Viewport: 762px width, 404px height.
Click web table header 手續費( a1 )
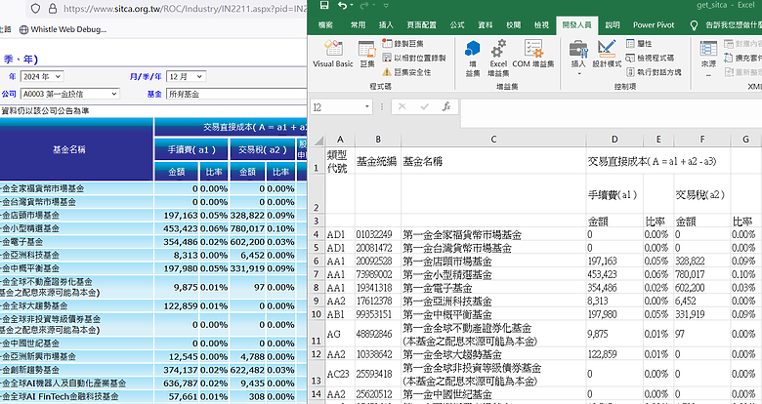coord(191,149)
